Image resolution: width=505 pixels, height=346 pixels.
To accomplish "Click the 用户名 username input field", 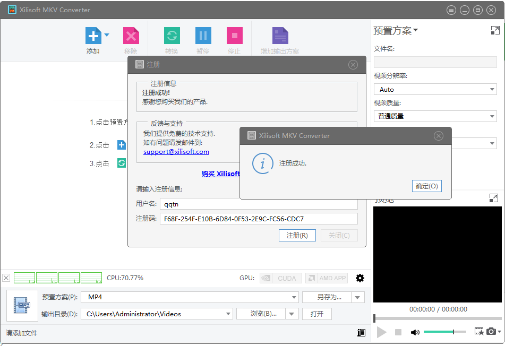I will click(259, 204).
